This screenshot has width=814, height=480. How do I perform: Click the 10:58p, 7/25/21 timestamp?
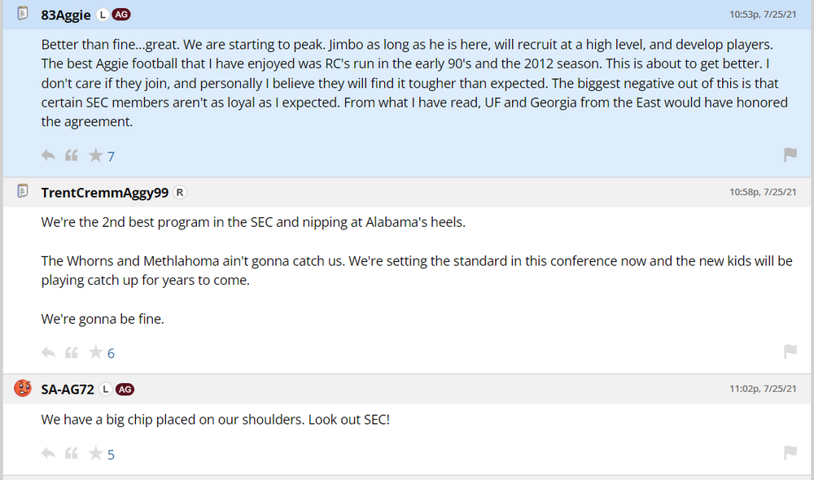tap(763, 193)
